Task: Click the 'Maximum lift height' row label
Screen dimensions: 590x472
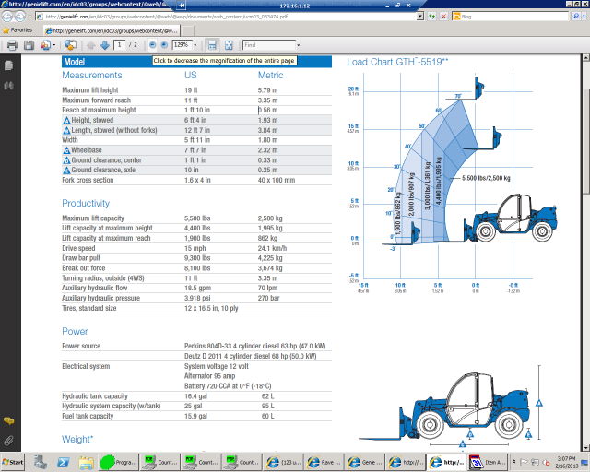Action: pos(90,90)
